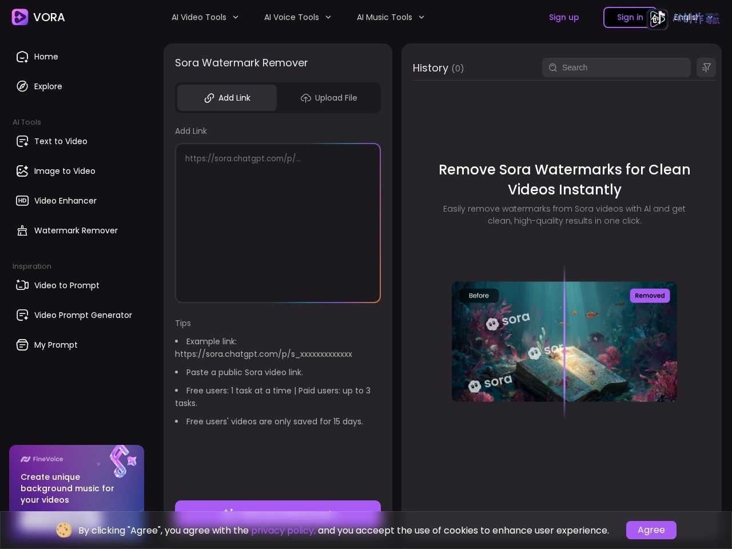This screenshot has height=549, width=732.
Task: Click the 'Free users' videos' 15 days tip
Action: pyautogui.click(x=274, y=421)
